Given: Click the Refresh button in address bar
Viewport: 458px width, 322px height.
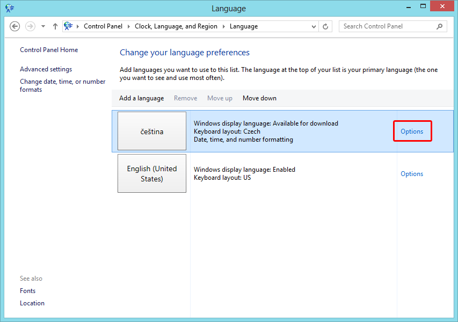Looking at the screenshot, I should [326, 26].
